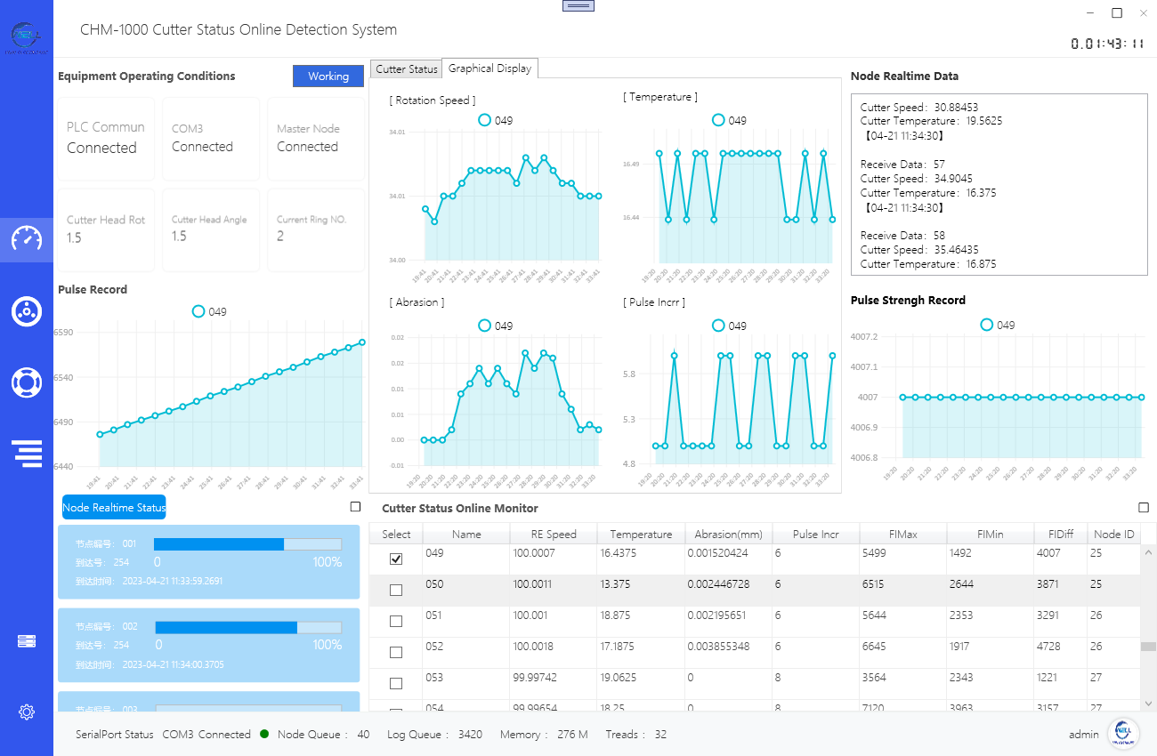This screenshot has height=756, width=1157.
Task: Click the Log Queue 3420 status entry
Action: pos(434,735)
